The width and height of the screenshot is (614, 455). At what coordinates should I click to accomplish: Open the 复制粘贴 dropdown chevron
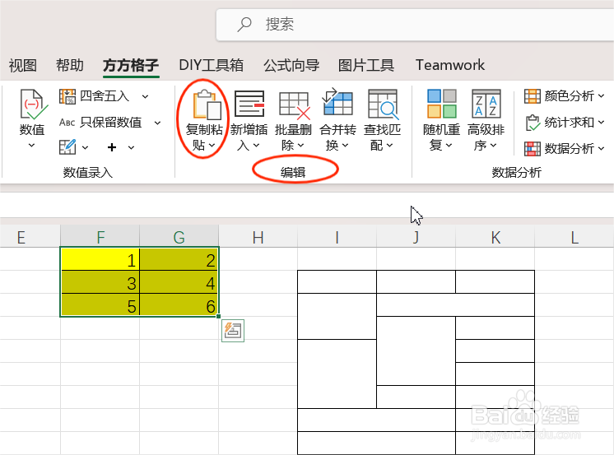tap(212, 146)
